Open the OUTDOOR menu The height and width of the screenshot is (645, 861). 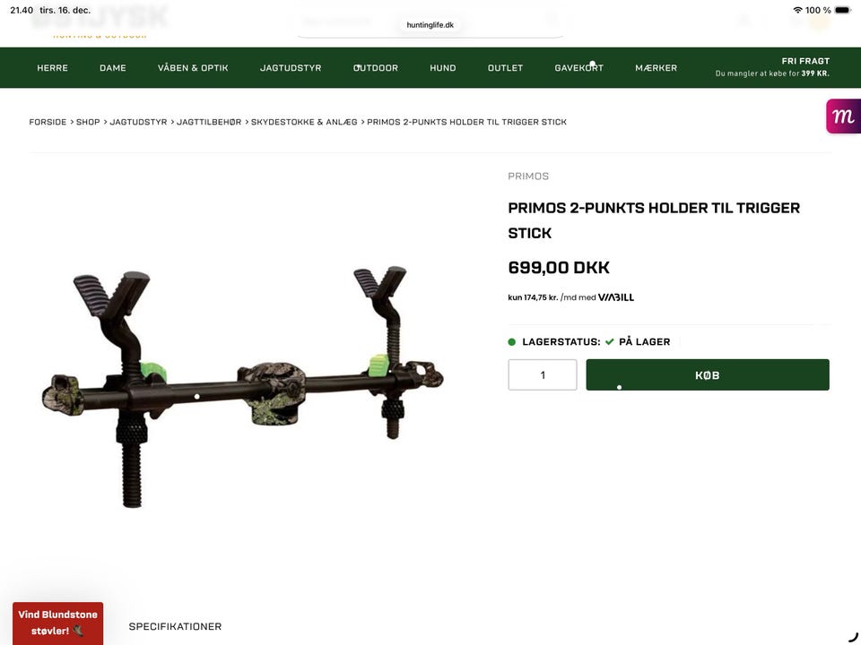click(376, 68)
